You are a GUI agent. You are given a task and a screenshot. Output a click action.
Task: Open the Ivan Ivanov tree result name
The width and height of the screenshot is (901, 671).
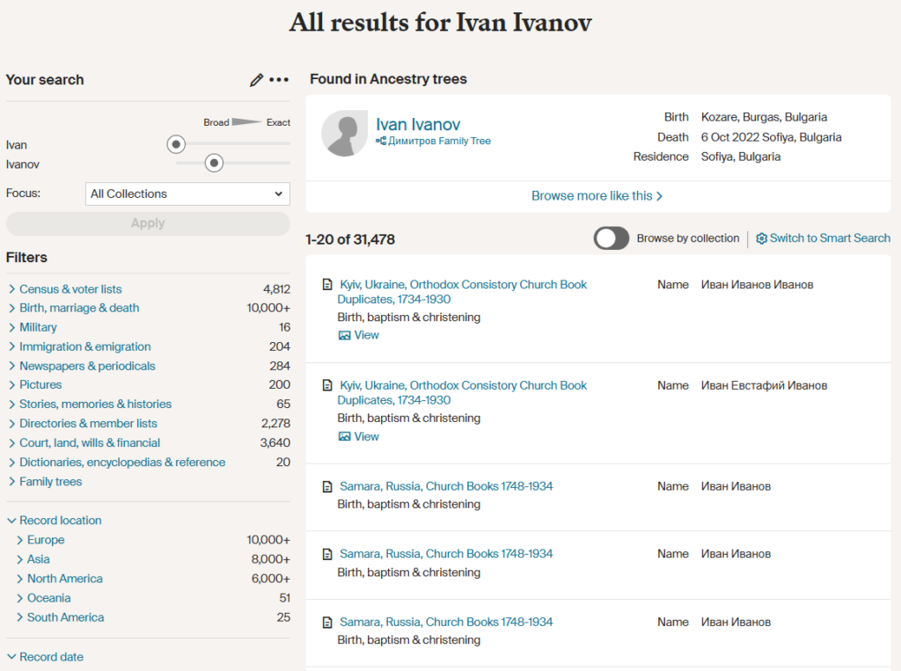(418, 125)
